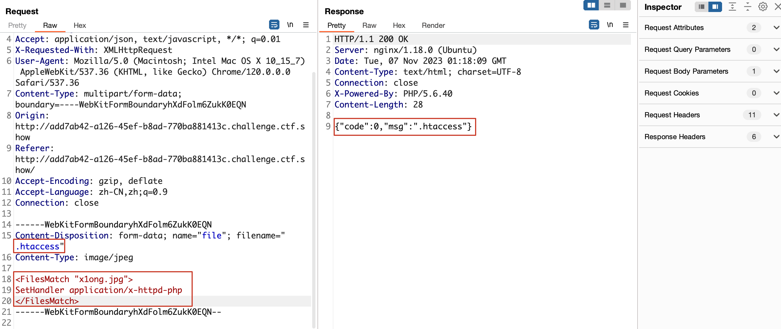This screenshot has width=781, height=329.
Task: Switch Response view to Hex tab
Action: (399, 25)
